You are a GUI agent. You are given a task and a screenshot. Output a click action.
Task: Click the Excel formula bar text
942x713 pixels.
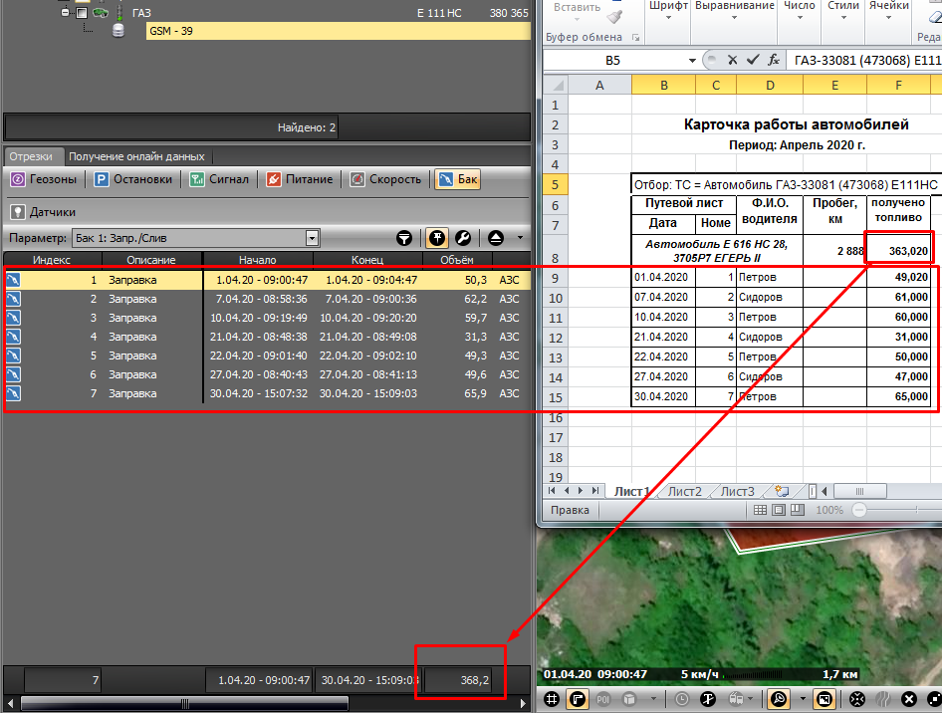pyautogui.click(x=865, y=60)
